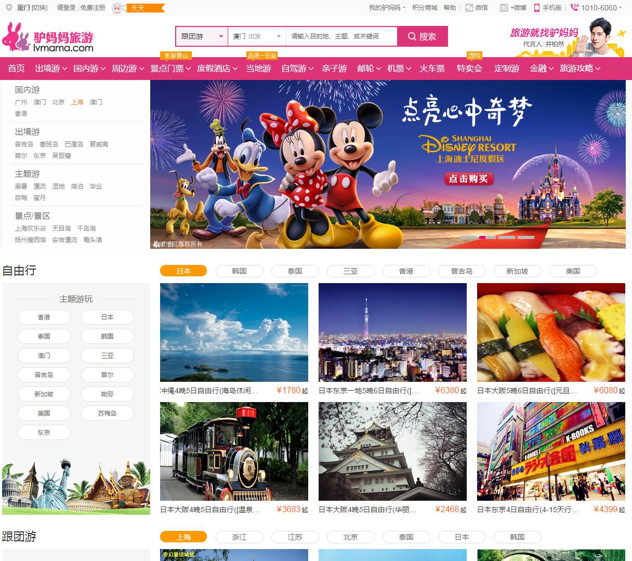This screenshot has height=561, width=632.
Task: Expand 我的驴妈妈 account dropdown
Action: pos(387,8)
